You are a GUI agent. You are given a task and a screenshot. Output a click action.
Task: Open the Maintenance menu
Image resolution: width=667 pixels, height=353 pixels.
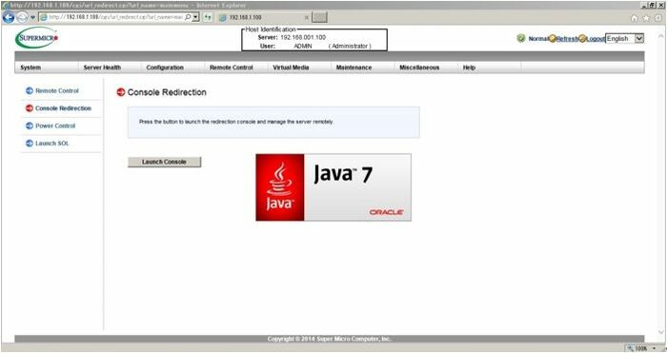click(354, 68)
